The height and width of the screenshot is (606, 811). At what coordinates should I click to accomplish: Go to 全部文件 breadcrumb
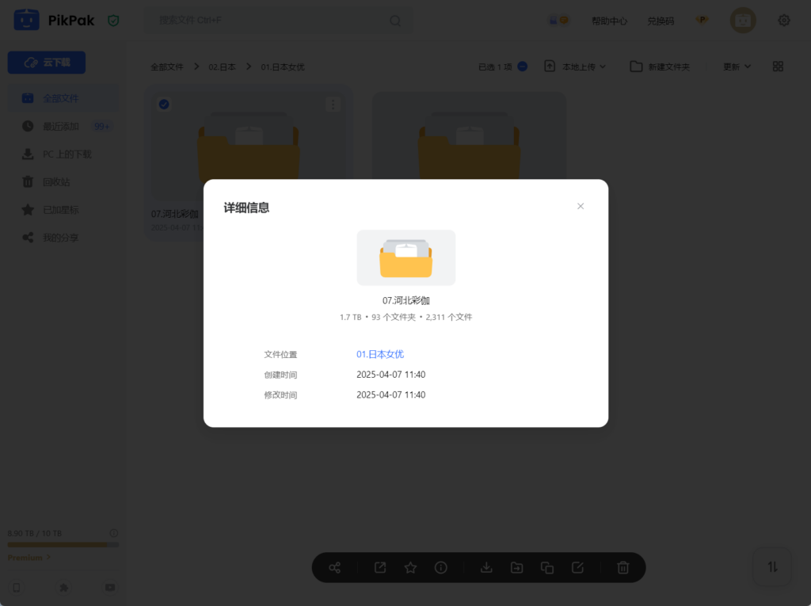[x=166, y=67]
